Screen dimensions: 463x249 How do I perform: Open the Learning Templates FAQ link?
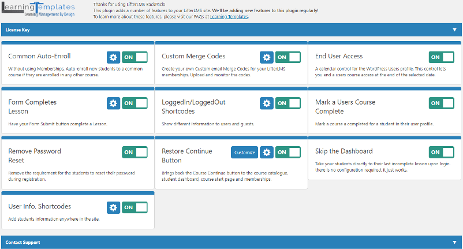coord(229,17)
